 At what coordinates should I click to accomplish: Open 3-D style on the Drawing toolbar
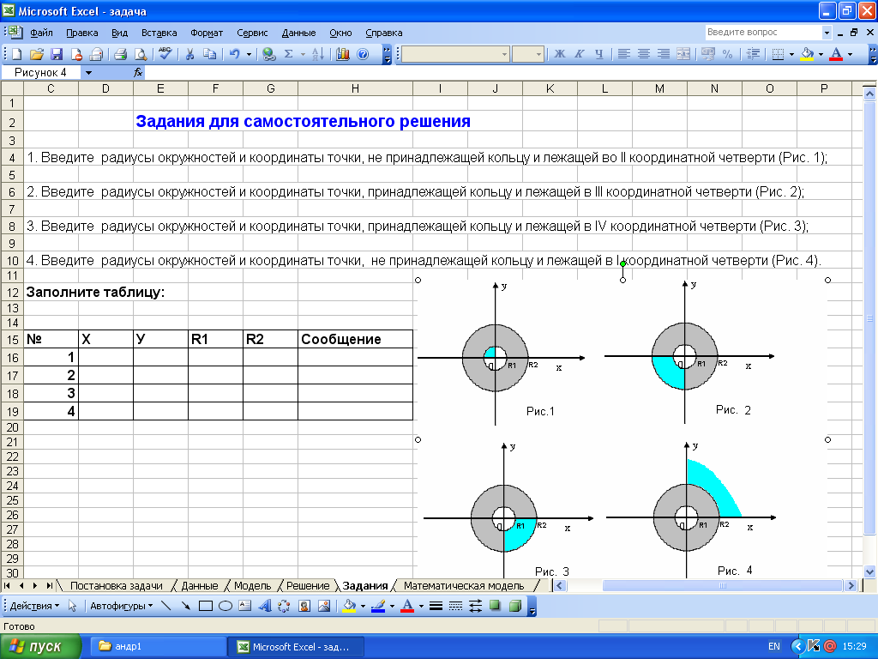point(515,606)
